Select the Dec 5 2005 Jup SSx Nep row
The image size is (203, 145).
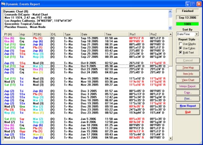click(86, 97)
